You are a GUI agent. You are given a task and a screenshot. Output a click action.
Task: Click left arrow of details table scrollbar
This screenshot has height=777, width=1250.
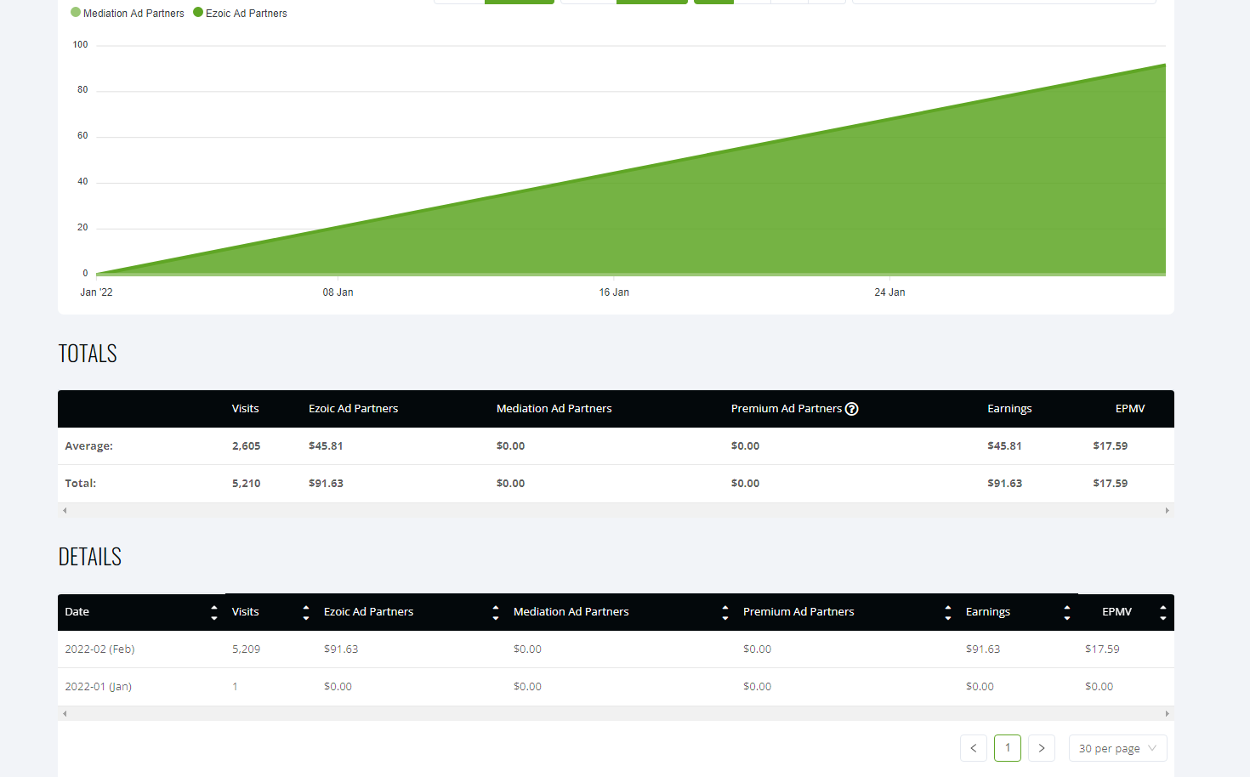(65, 714)
